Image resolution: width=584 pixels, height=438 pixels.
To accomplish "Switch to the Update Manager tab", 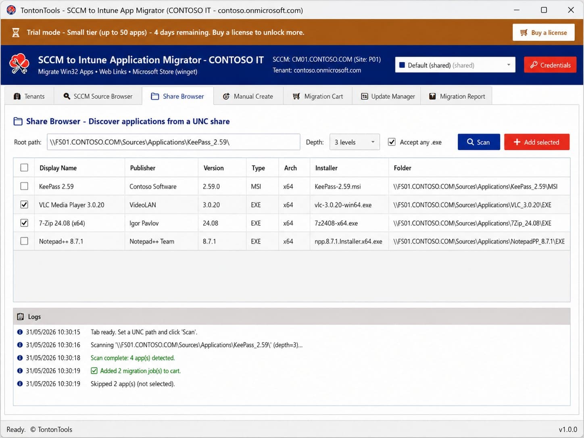I will 386,96.
